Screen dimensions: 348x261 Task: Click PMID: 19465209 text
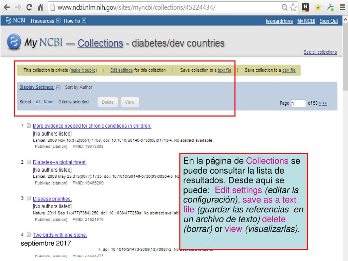coord(88,183)
